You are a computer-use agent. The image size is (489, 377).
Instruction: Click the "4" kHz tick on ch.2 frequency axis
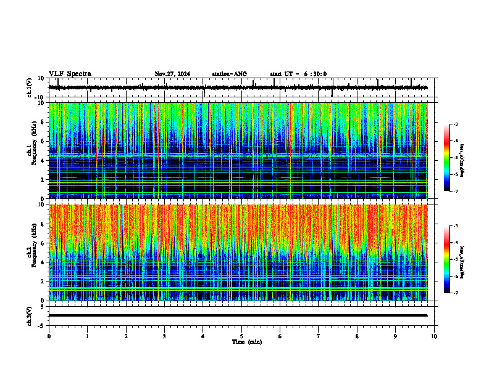(43, 262)
